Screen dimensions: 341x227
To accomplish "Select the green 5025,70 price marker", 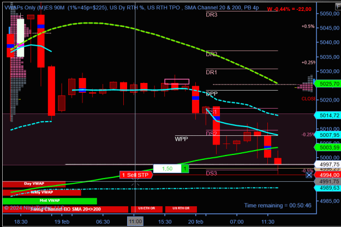I will (x=328, y=83).
